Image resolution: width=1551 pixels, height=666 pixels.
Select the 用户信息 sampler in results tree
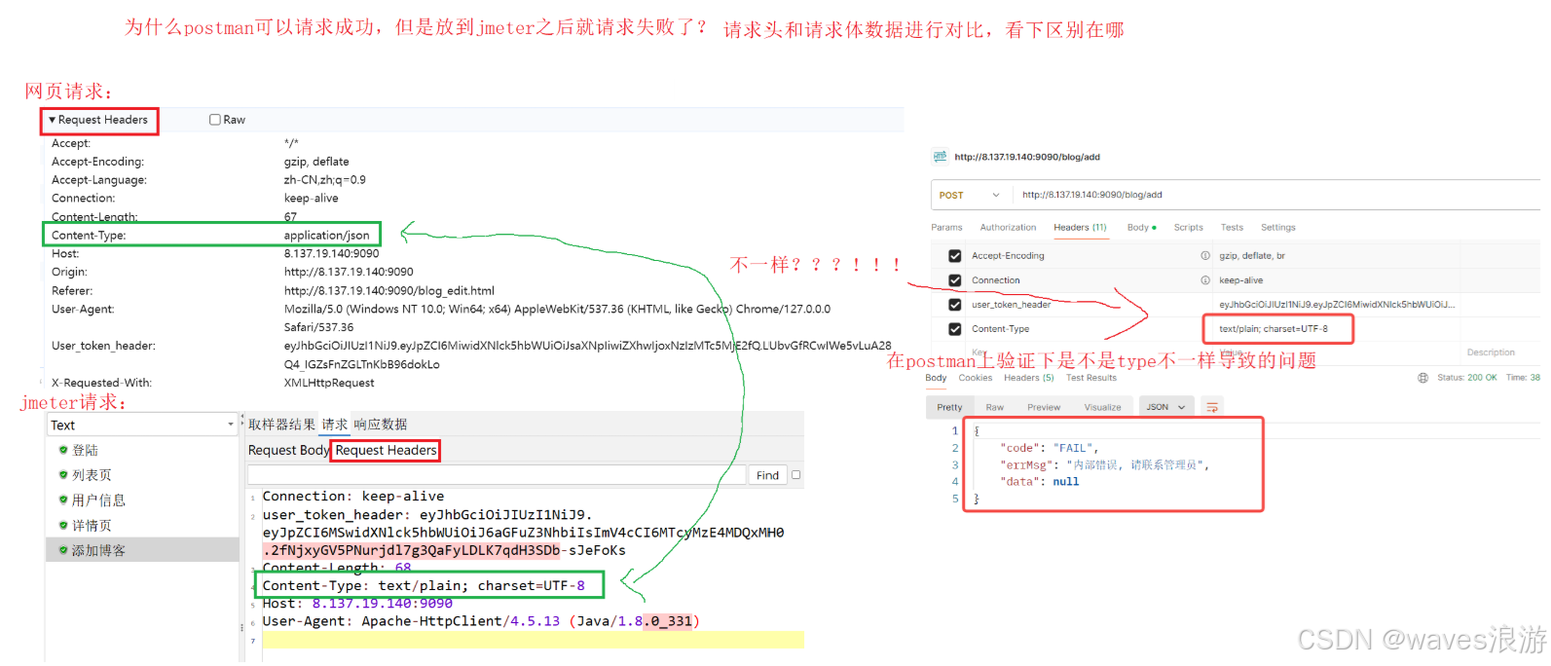point(98,500)
